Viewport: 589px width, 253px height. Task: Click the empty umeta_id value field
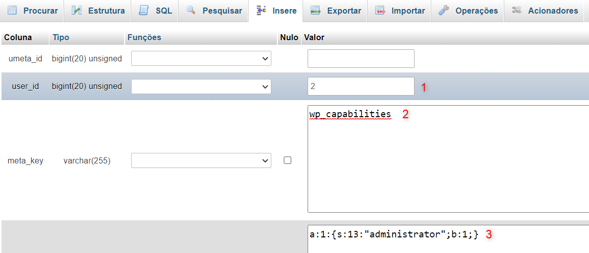pos(361,59)
